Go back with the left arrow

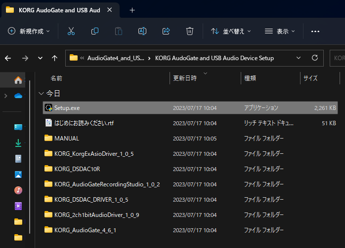pos(8,58)
